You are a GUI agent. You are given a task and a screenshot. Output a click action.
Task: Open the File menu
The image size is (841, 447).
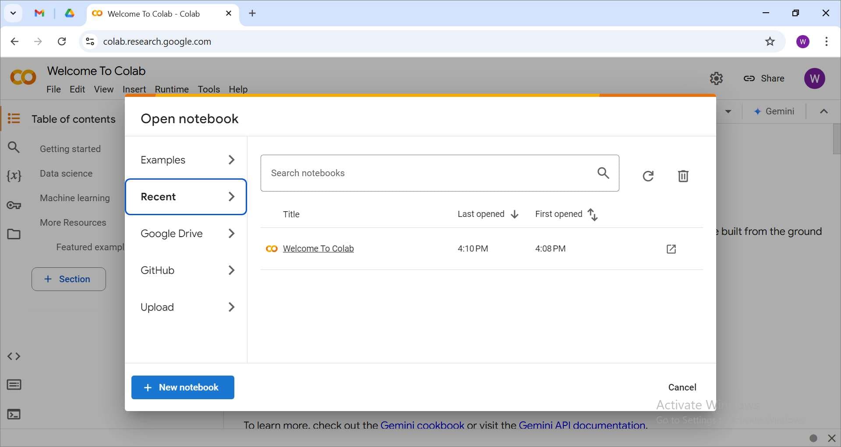pos(53,89)
